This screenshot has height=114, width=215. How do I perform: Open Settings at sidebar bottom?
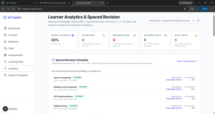point(13,109)
